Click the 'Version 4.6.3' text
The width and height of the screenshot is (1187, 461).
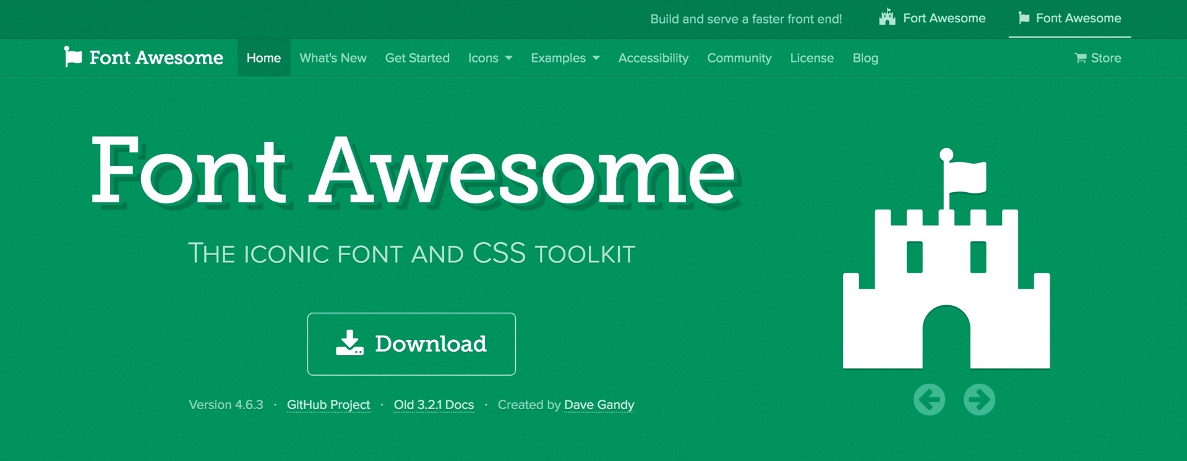pos(226,405)
